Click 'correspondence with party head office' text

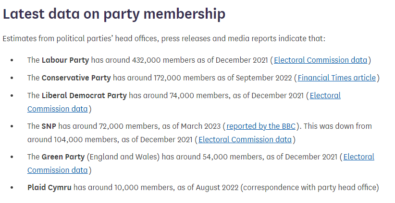coord(309,188)
